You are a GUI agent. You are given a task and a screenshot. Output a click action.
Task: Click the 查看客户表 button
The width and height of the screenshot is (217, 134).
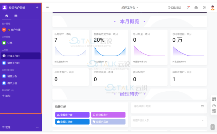point(72,115)
